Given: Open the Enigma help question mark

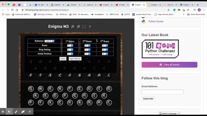Looking at the screenshot, I should tap(90, 27).
